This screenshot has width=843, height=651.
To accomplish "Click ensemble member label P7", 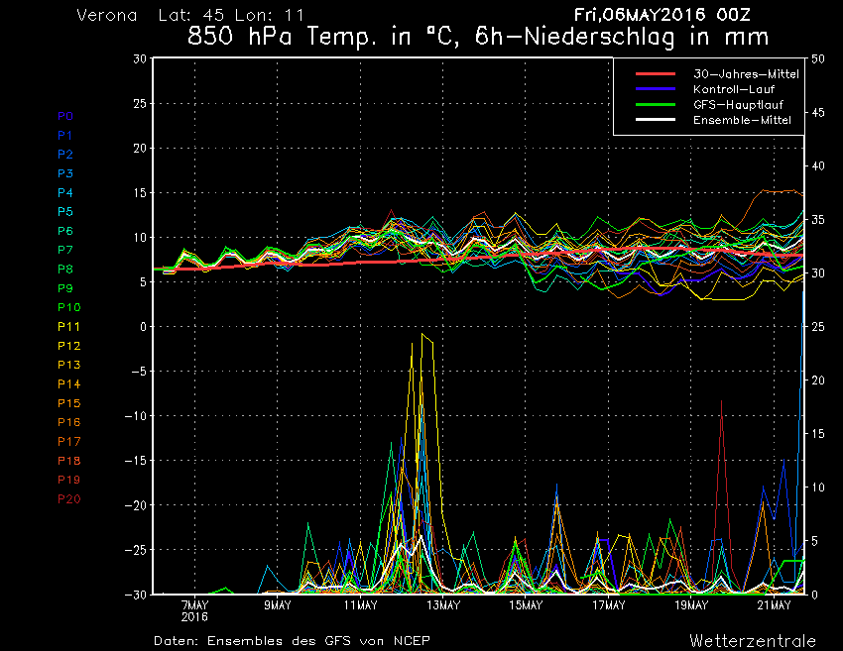I will tap(65, 250).
